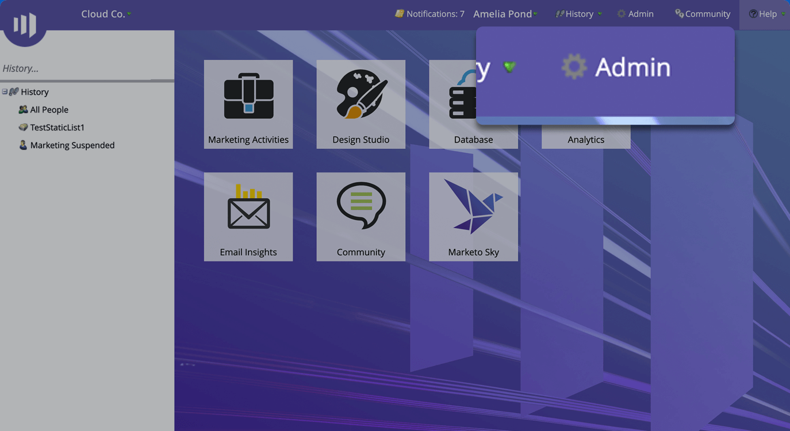790x431 pixels.
Task: Click the Help question mark icon
Action: tap(753, 14)
